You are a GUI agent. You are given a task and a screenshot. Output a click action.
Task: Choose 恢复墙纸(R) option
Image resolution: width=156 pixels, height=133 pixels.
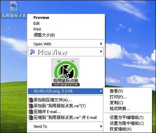click(x=128, y=129)
